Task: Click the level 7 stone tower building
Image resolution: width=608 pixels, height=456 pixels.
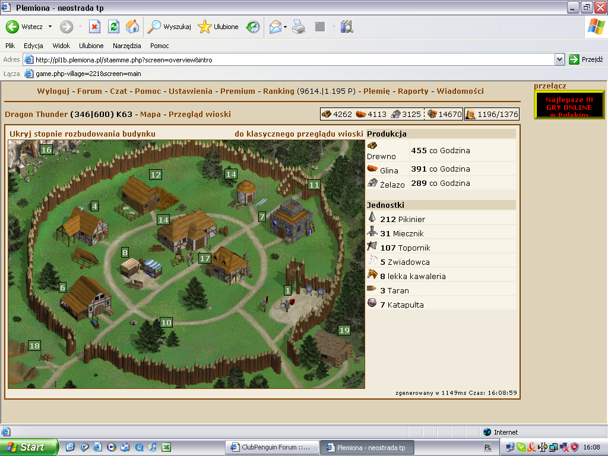Action: coord(287,220)
